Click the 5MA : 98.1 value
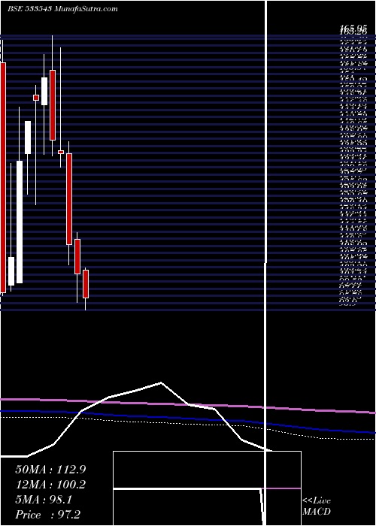Viewport: 376px width, 526px height. point(44,500)
